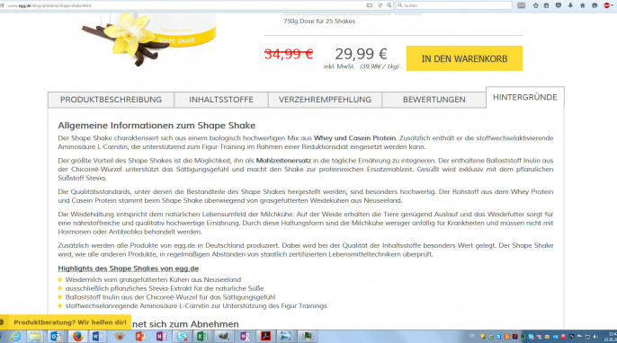Screen dimensions: 617x343
Task: Open the photo viewer taskbar icon
Action: point(286,337)
